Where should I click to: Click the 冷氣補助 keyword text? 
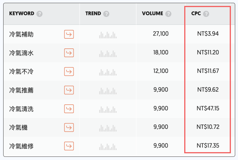pyautogui.click(x=21, y=34)
